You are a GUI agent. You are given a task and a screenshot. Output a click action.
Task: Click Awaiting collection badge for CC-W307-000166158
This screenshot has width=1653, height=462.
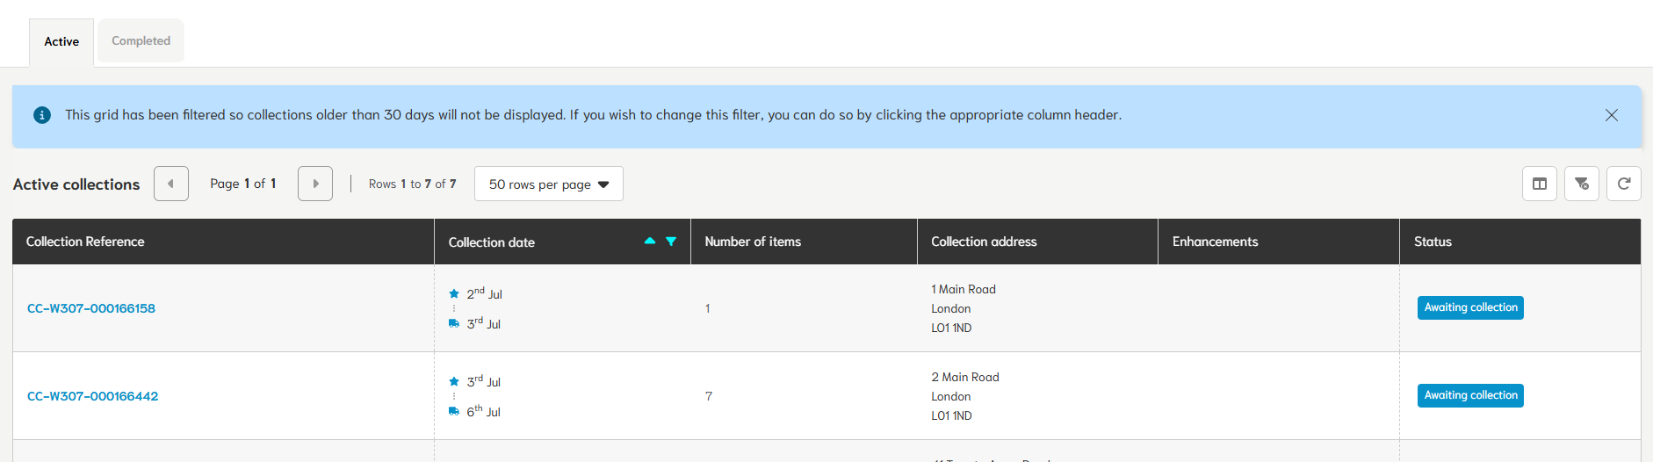pos(1470,307)
